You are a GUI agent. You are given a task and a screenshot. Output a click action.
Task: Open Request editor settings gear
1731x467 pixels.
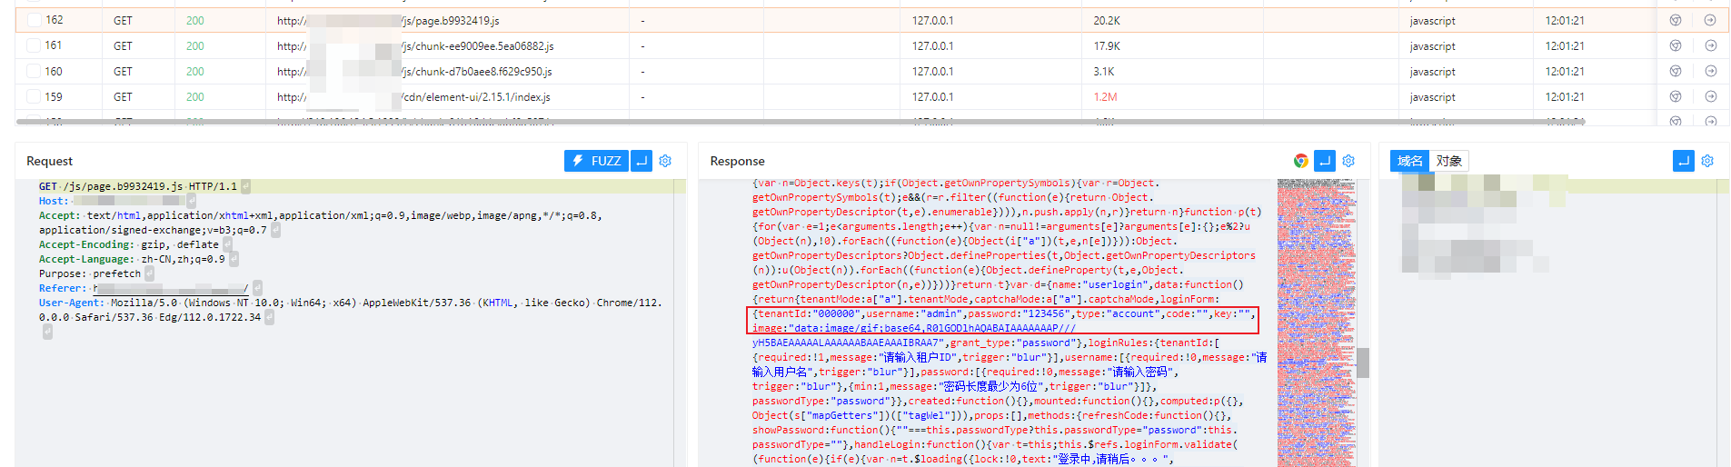click(665, 161)
